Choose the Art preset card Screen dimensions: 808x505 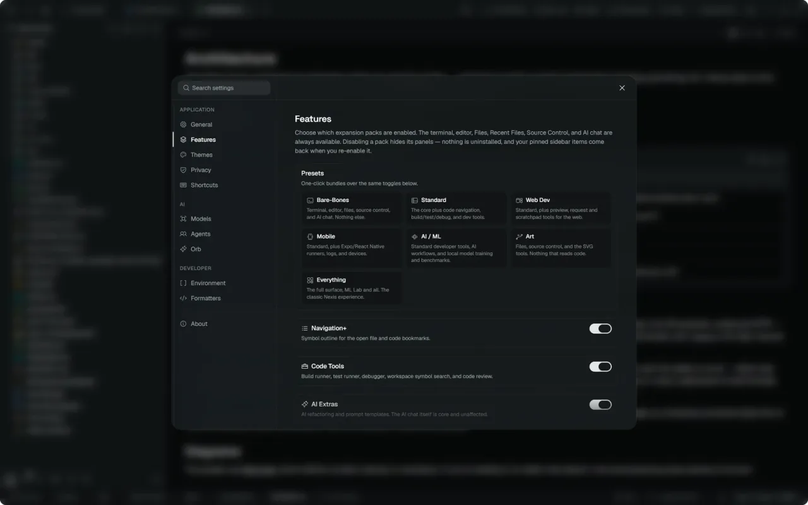561,248
